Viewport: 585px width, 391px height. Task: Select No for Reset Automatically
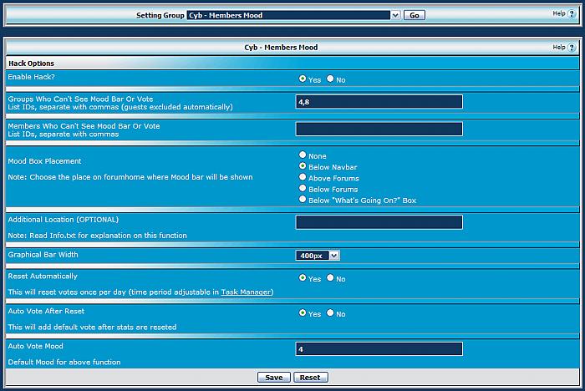pos(330,278)
